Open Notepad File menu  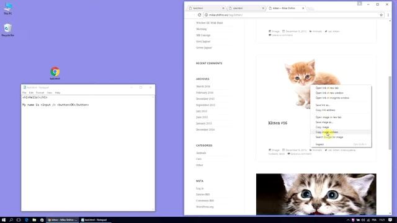(24, 93)
